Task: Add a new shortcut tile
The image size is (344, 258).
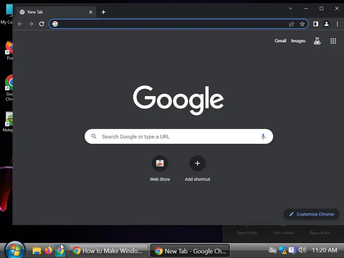Action: click(x=198, y=169)
